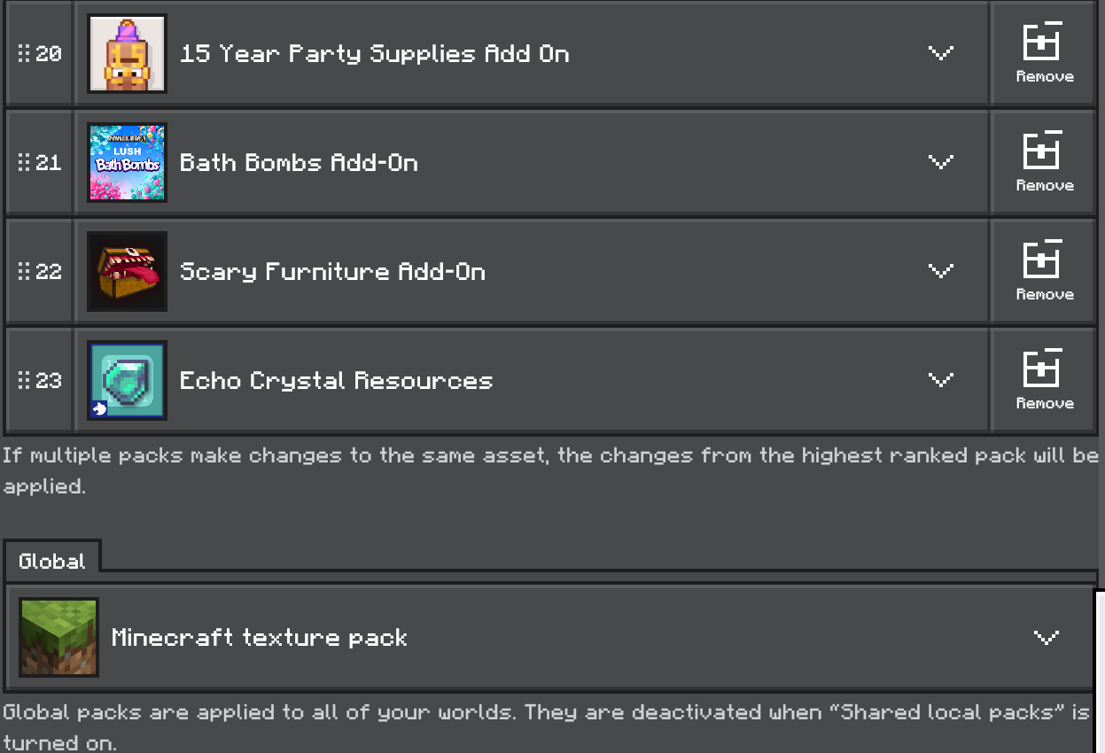Grab the drag handle for pack 20

[x=24, y=54]
